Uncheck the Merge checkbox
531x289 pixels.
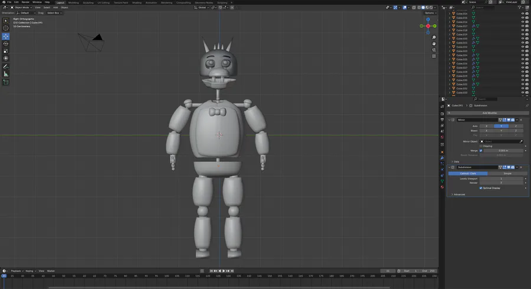481,151
